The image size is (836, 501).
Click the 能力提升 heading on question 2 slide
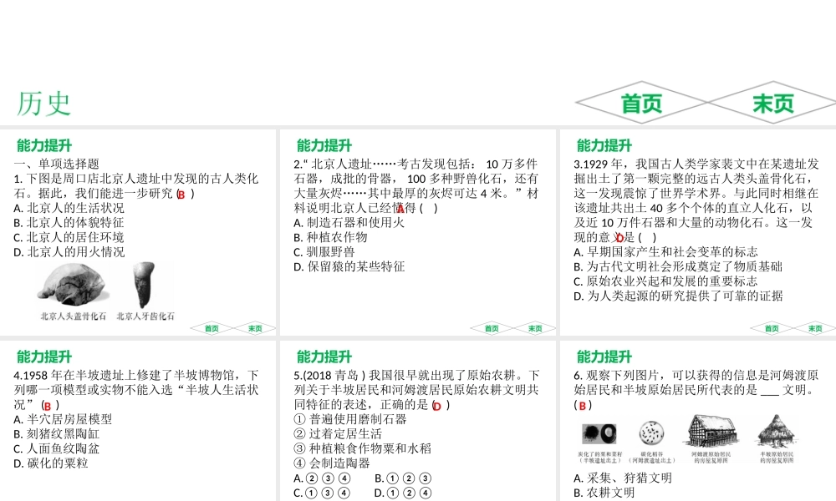point(324,145)
